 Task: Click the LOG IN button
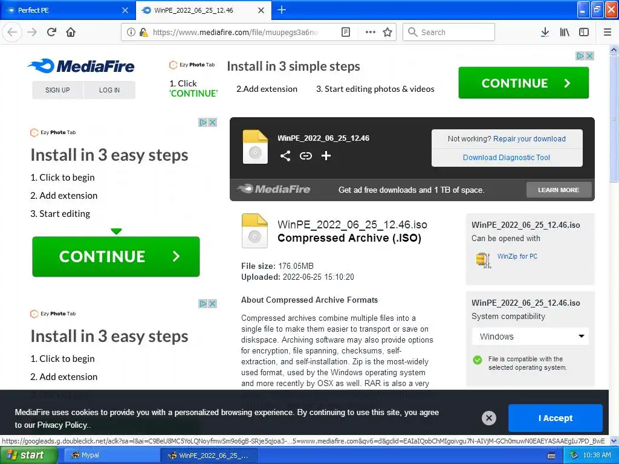click(109, 90)
